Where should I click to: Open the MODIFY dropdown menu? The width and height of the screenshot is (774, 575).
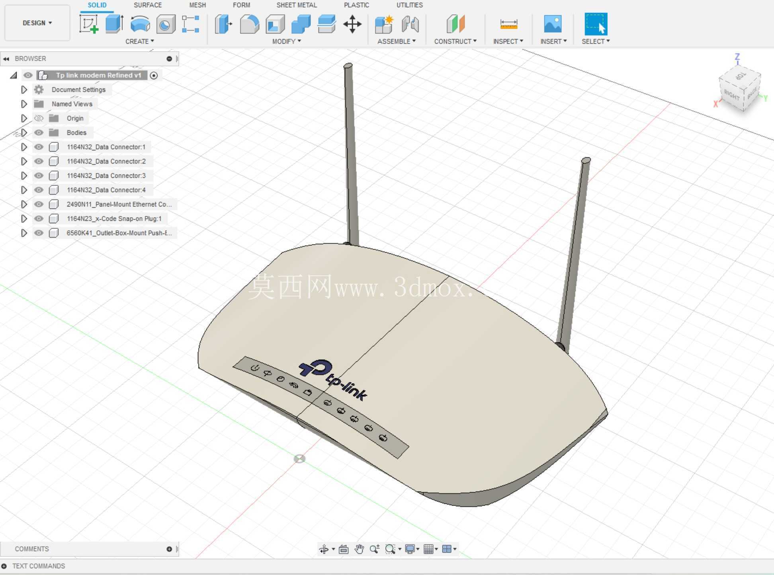[286, 41]
